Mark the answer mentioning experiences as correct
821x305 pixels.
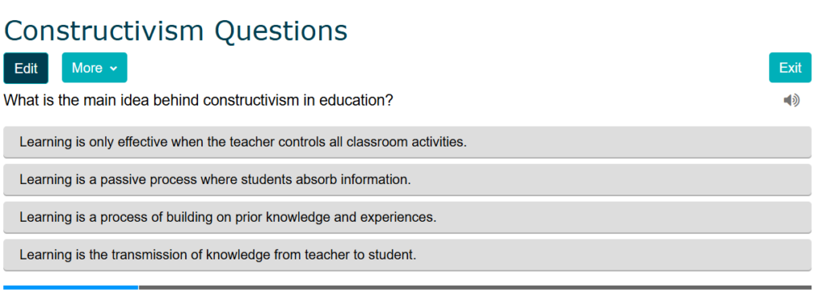click(407, 217)
